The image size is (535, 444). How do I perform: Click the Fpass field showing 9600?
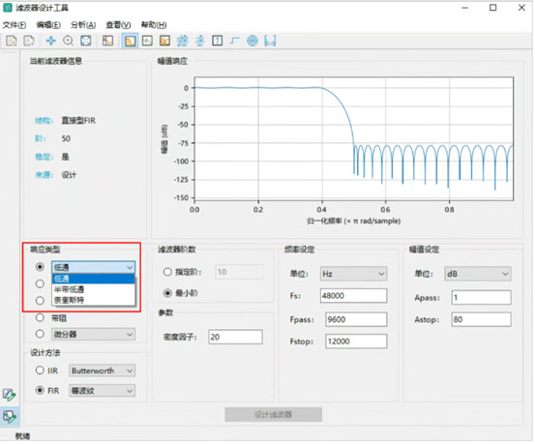coord(356,320)
